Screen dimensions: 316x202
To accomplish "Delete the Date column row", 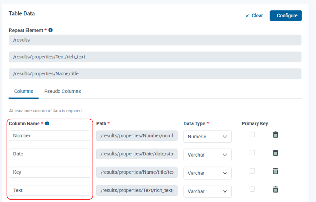I will (x=276, y=153).
